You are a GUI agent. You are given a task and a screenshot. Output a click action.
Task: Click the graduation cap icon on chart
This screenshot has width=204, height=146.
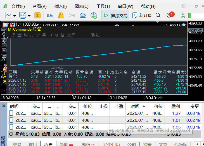pyautogui.click(x=184, y=25)
